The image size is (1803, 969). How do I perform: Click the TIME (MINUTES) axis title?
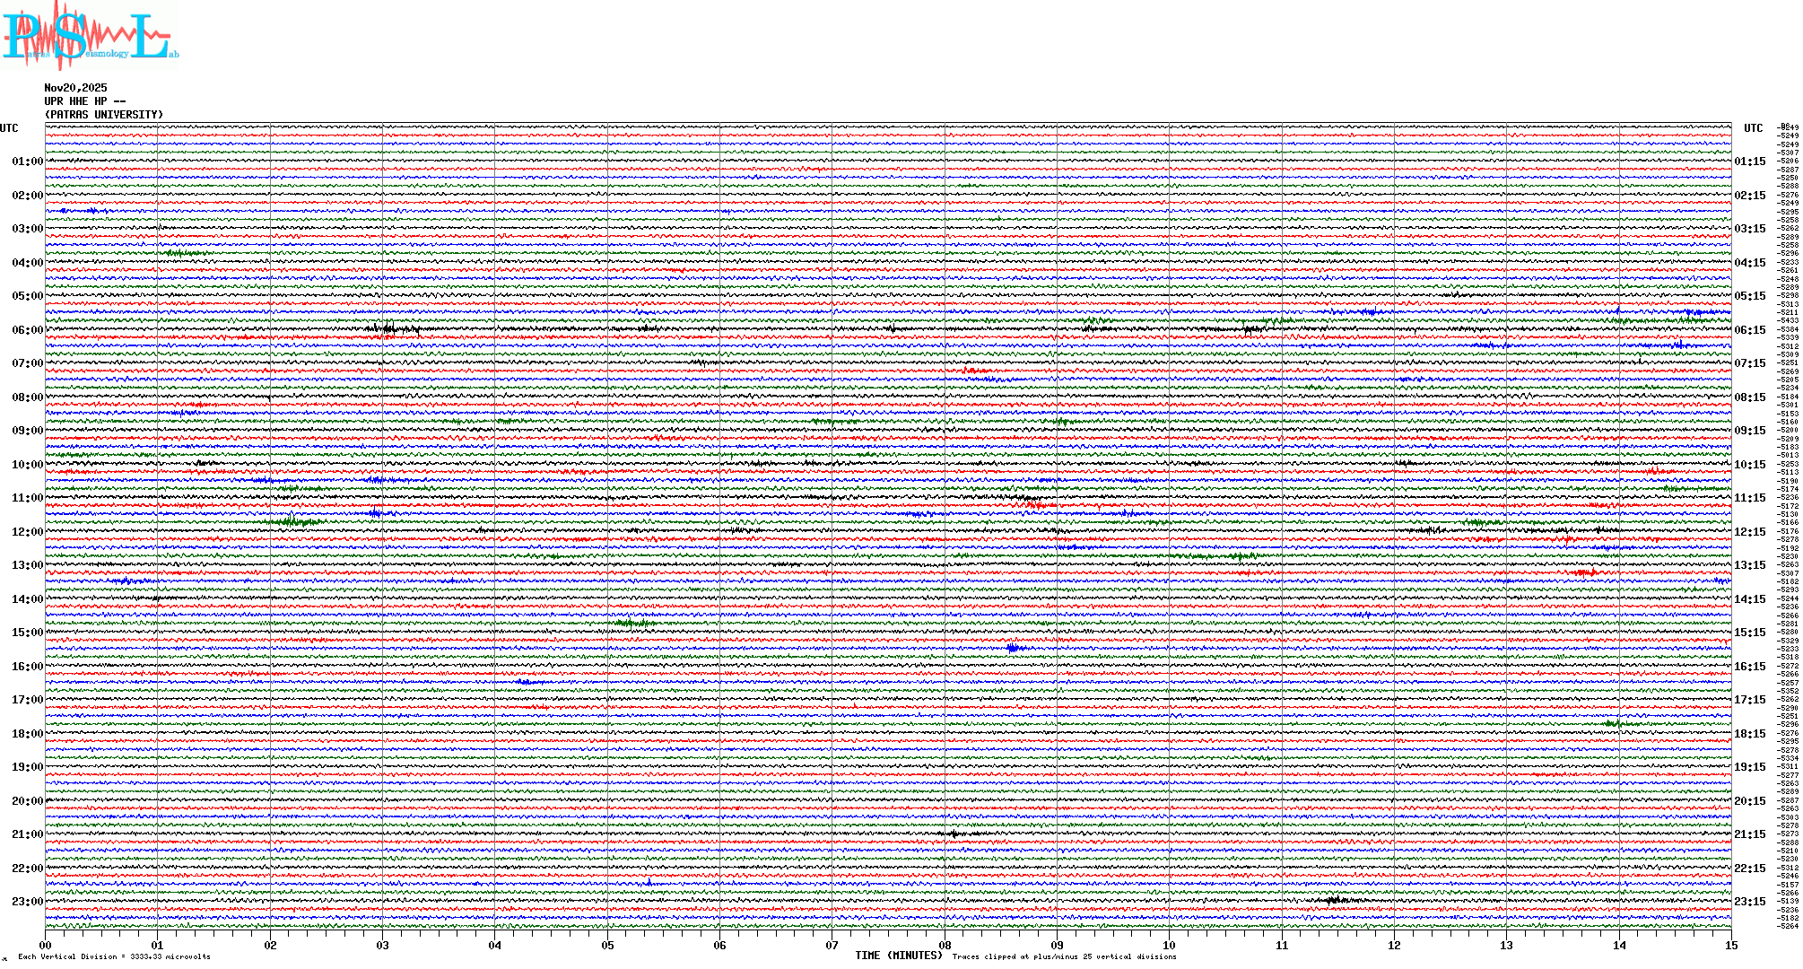pyautogui.click(x=899, y=956)
